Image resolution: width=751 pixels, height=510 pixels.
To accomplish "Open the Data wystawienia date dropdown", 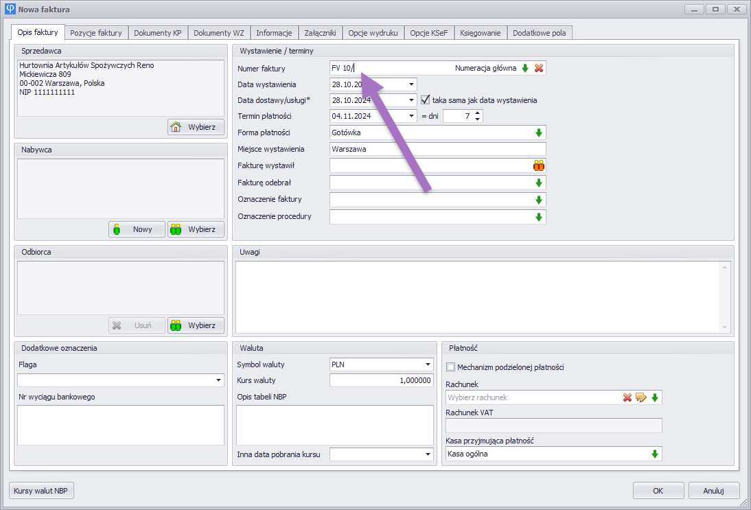I will tap(411, 84).
